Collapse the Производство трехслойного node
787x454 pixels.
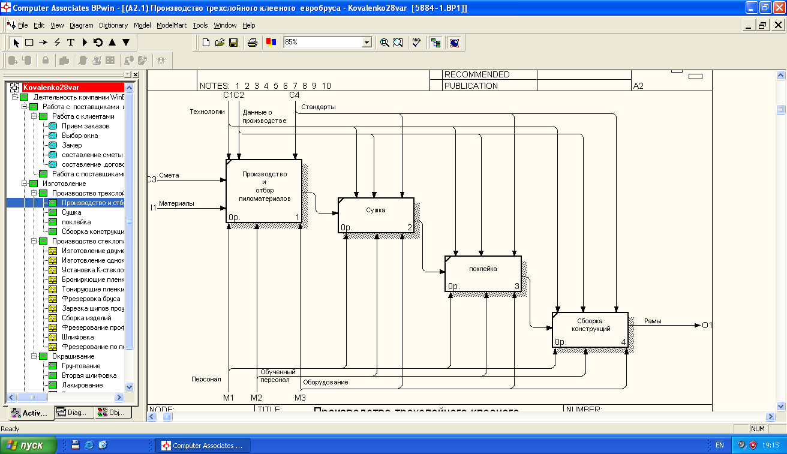[x=34, y=193]
